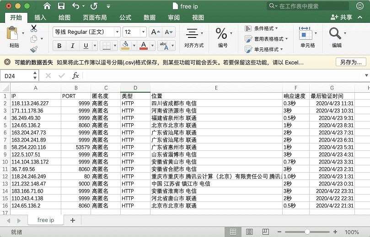Expand the paste options arrow

[23, 33]
